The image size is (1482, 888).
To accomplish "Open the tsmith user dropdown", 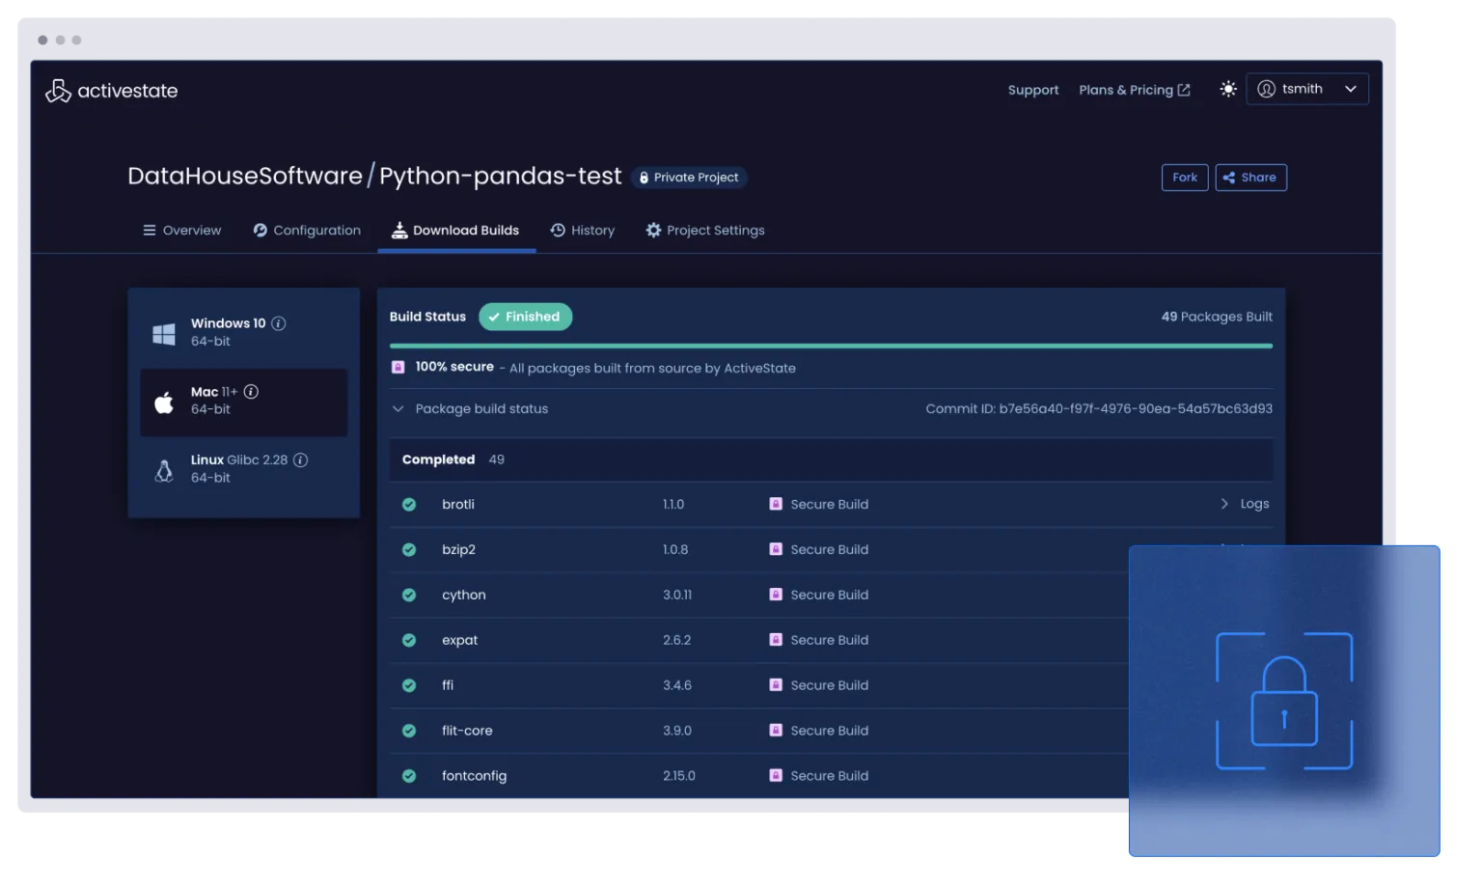I will [x=1306, y=89].
